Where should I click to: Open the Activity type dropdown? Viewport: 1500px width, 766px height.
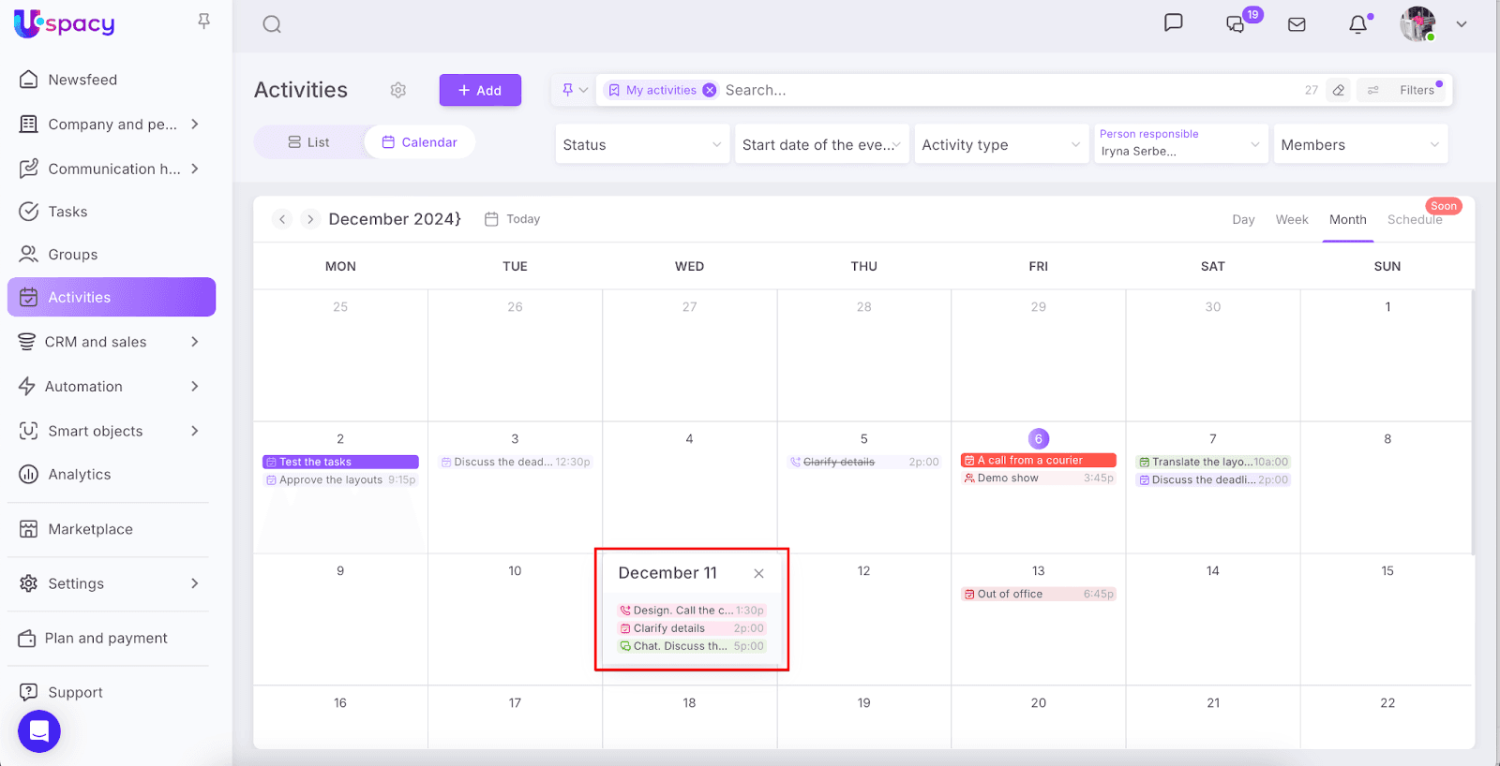click(1000, 144)
